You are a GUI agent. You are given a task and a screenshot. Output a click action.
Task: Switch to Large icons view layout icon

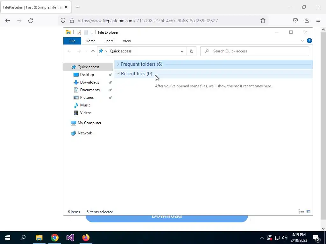click(308, 211)
